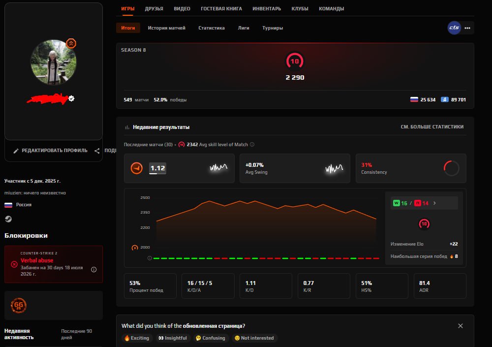Select the Итоги sub-tab

128,28
